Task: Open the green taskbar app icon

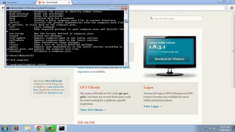Action: 51,128
